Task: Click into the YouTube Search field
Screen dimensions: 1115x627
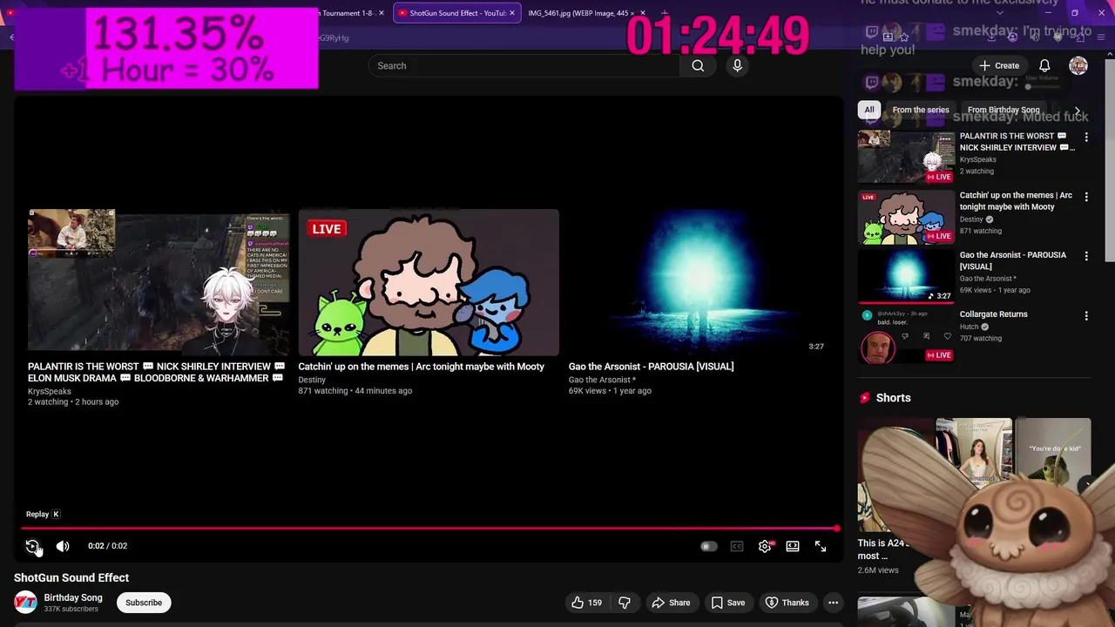Action: tap(524, 65)
